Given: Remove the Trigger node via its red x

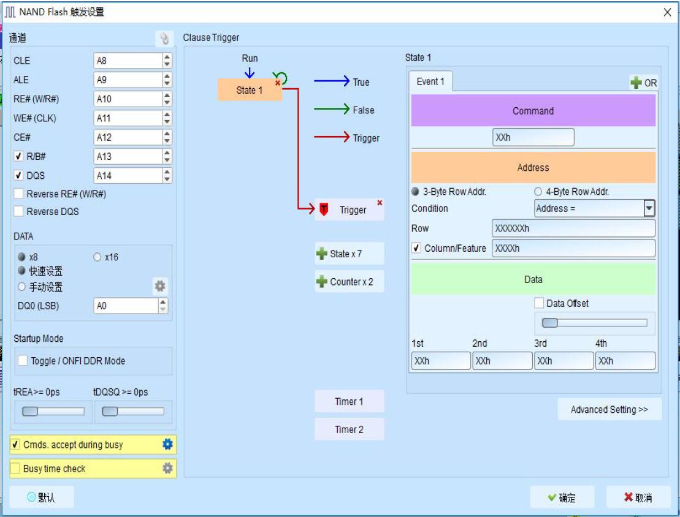Looking at the screenshot, I should 380,203.
